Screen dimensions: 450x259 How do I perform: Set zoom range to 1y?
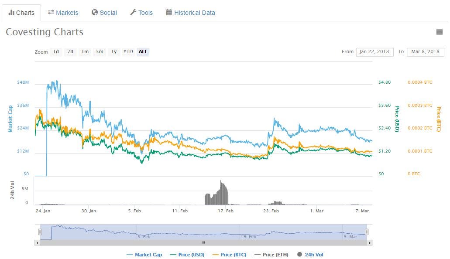[114, 51]
